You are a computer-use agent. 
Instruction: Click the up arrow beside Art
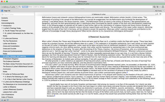pos(2,100)
